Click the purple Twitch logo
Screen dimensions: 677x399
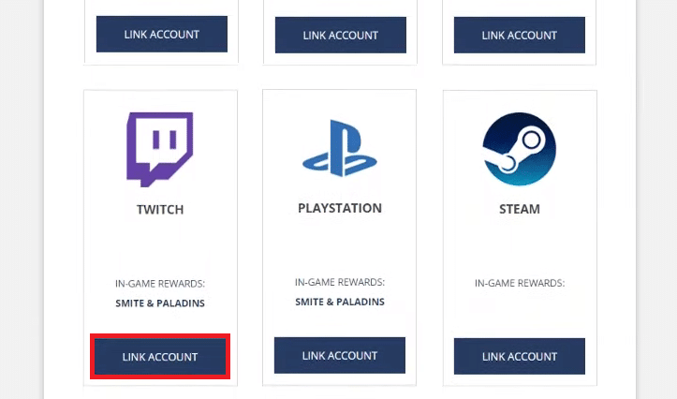point(160,150)
